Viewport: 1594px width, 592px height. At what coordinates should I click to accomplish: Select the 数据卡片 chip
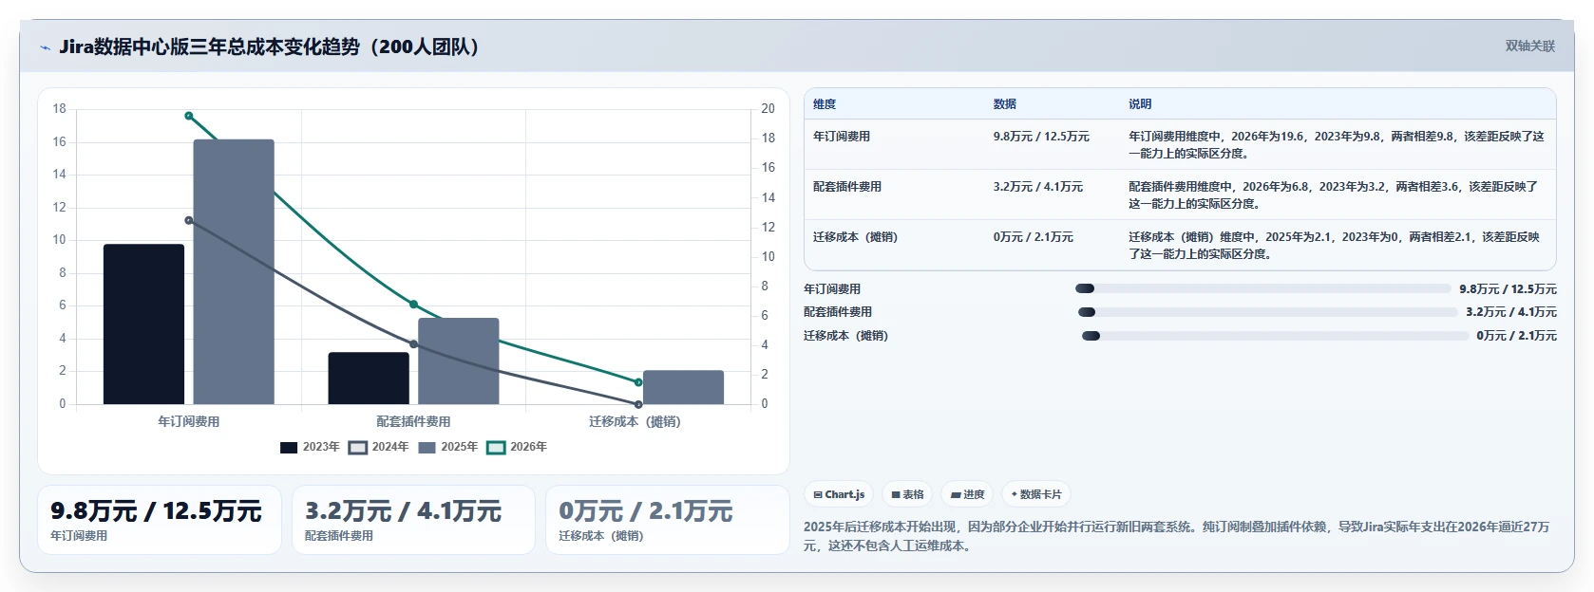[1036, 494]
